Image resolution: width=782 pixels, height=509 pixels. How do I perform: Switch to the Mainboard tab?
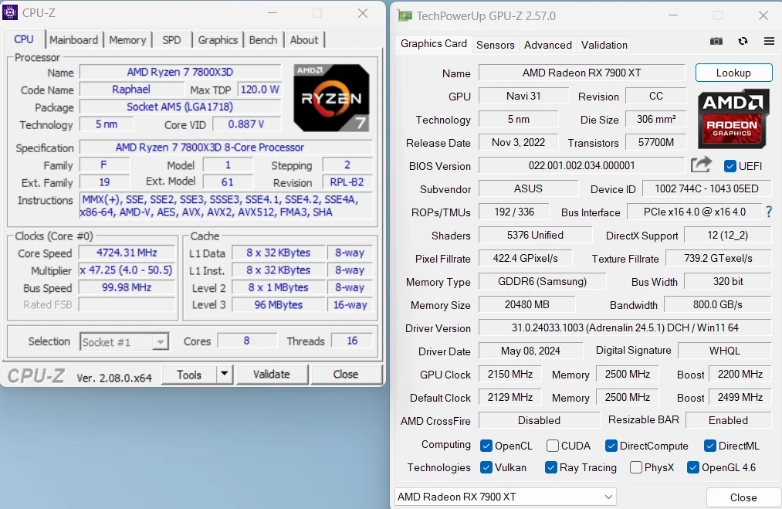pos(74,40)
